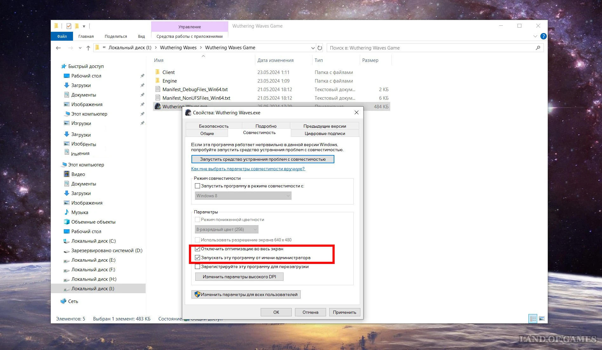Open Сеть in navigation pane

point(73,301)
